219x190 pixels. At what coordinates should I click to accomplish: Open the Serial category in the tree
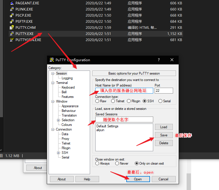65,157
